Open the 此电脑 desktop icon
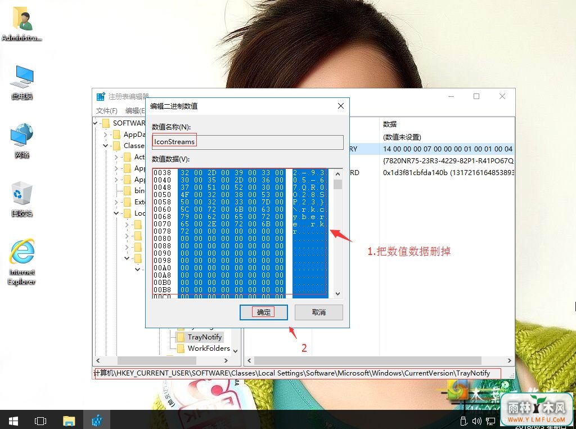 [22, 82]
